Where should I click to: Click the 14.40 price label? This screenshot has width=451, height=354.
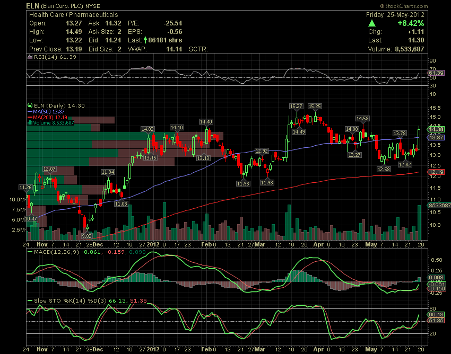point(206,122)
